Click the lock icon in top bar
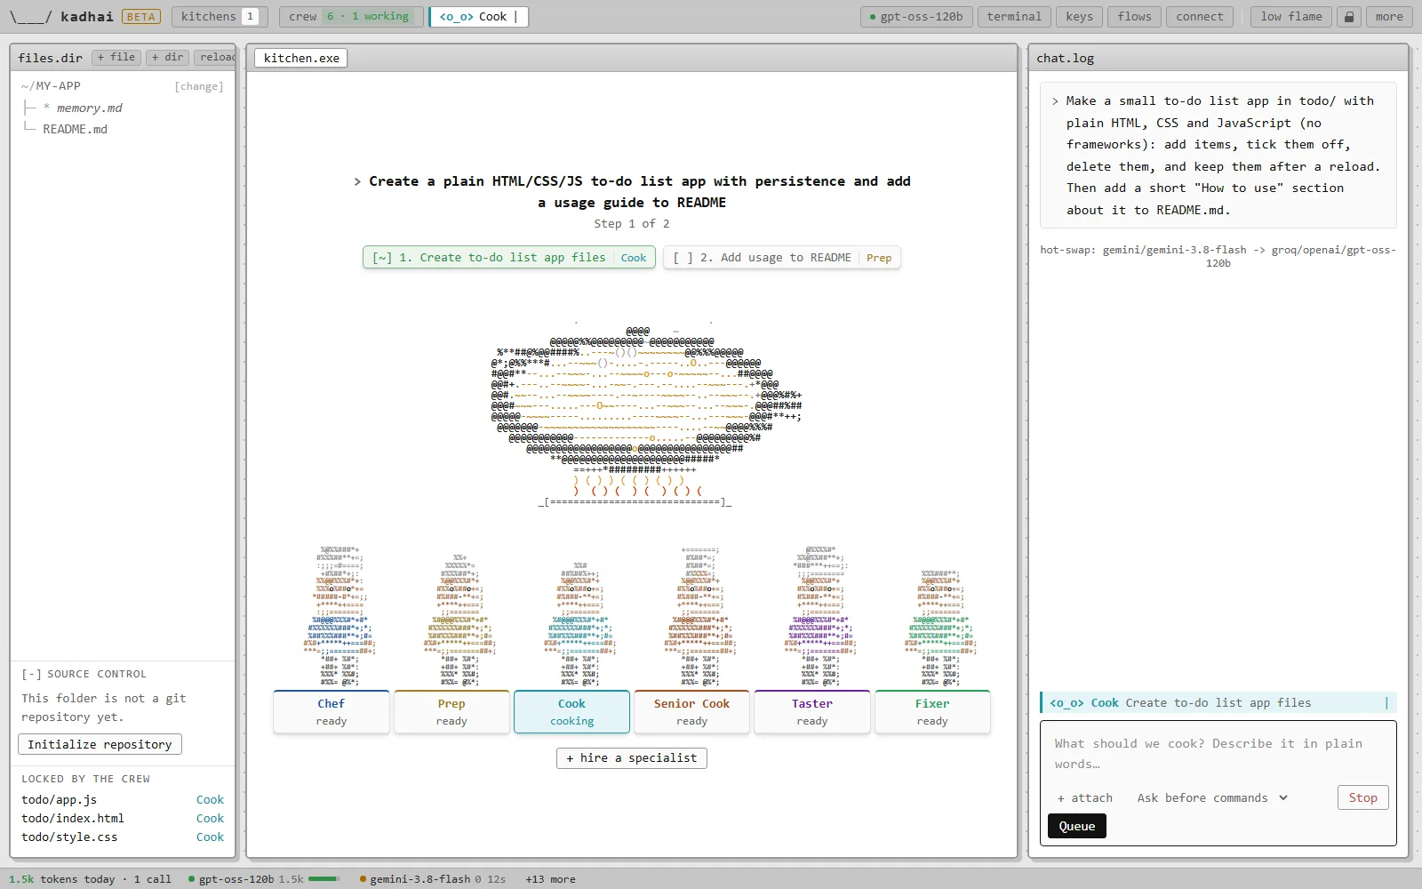Screen dimensions: 1422x889 [1349, 17]
